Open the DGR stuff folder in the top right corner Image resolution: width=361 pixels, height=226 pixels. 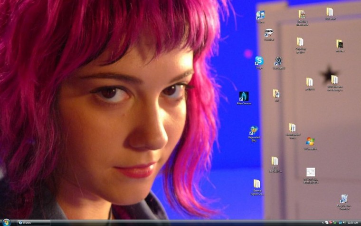(x=330, y=14)
